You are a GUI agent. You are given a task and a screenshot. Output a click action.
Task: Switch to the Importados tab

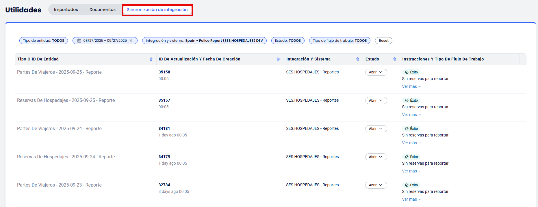(x=66, y=10)
